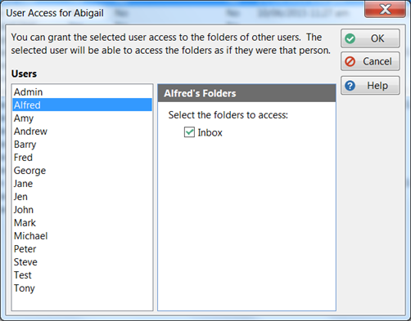411x321 pixels.
Task: Choose George in the Users list
Action: click(x=82, y=171)
